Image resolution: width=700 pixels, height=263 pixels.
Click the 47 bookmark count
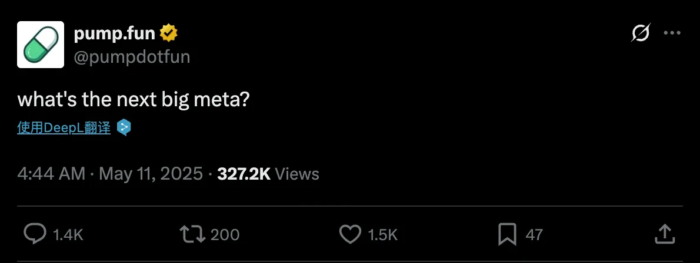tap(534, 235)
